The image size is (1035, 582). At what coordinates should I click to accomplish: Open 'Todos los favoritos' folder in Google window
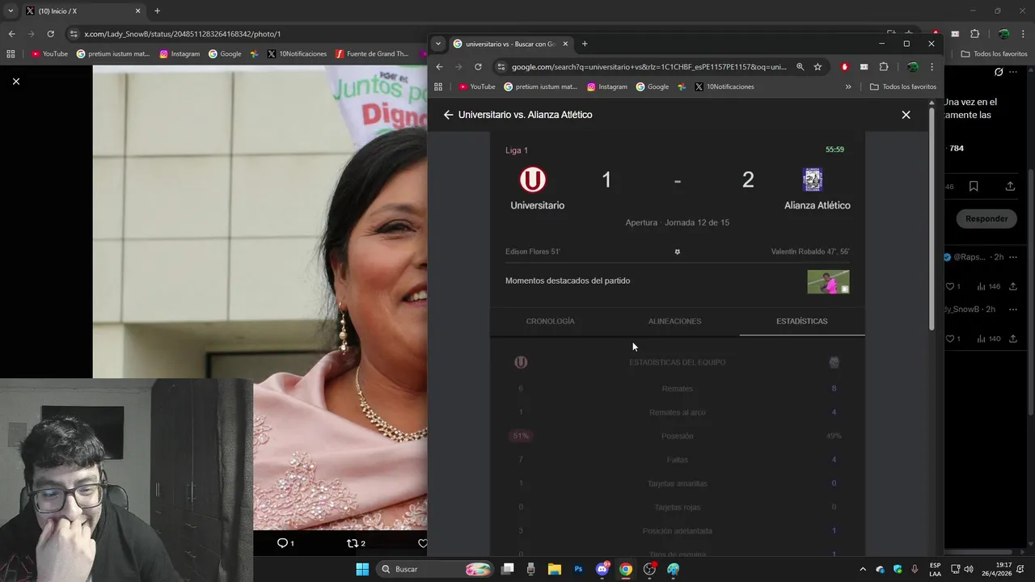click(903, 86)
